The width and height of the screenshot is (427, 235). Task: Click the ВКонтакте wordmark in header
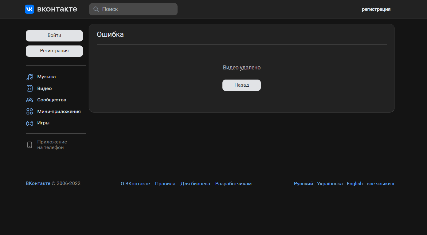point(57,9)
